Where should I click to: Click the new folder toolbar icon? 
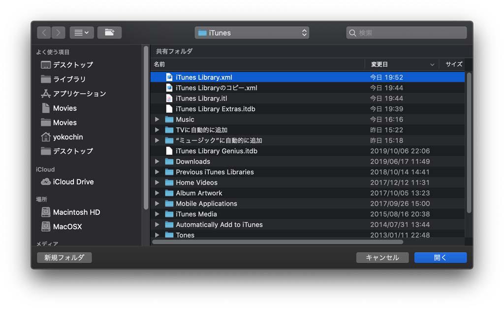[109, 33]
